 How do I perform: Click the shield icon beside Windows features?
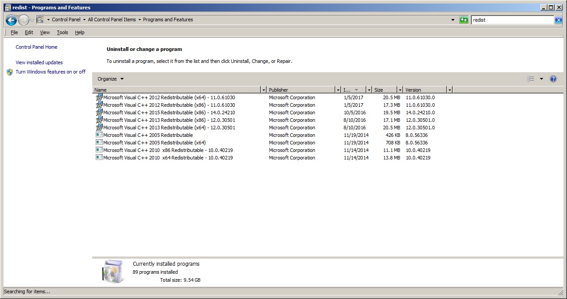pos(10,72)
